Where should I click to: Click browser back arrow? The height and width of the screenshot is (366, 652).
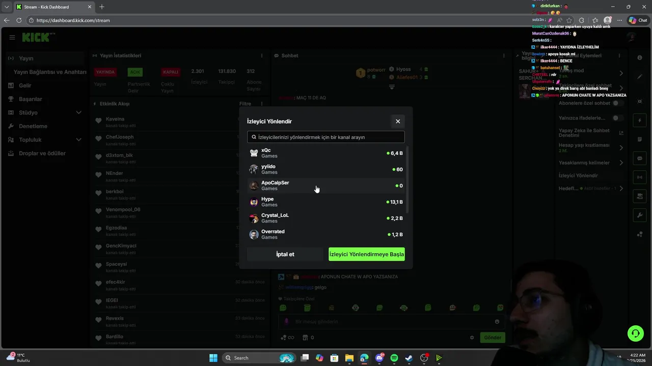click(x=7, y=20)
